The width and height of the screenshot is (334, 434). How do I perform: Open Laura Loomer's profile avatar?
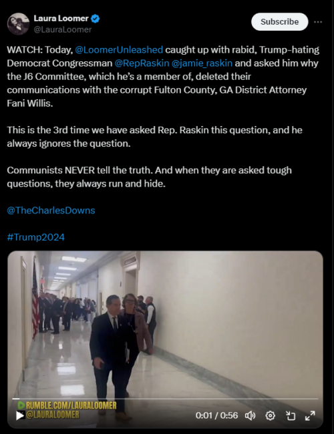(18, 24)
